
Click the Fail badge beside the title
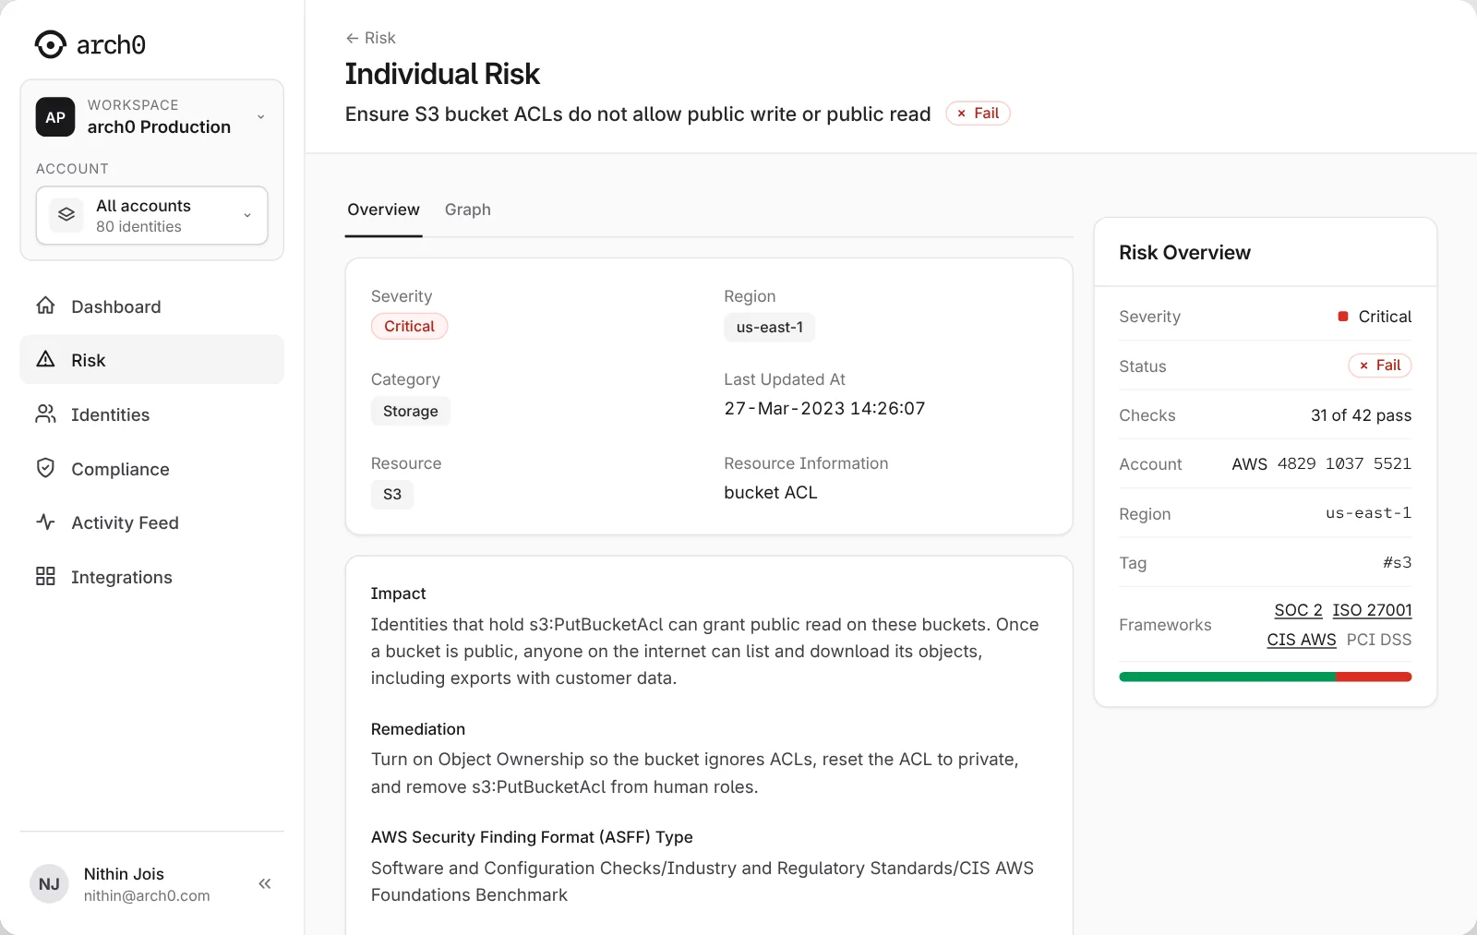(x=978, y=113)
